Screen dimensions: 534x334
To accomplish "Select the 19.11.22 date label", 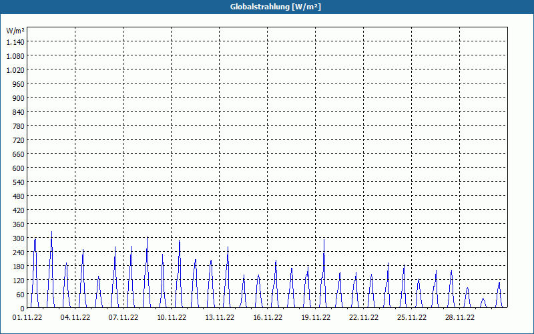I will (x=315, y=318).
